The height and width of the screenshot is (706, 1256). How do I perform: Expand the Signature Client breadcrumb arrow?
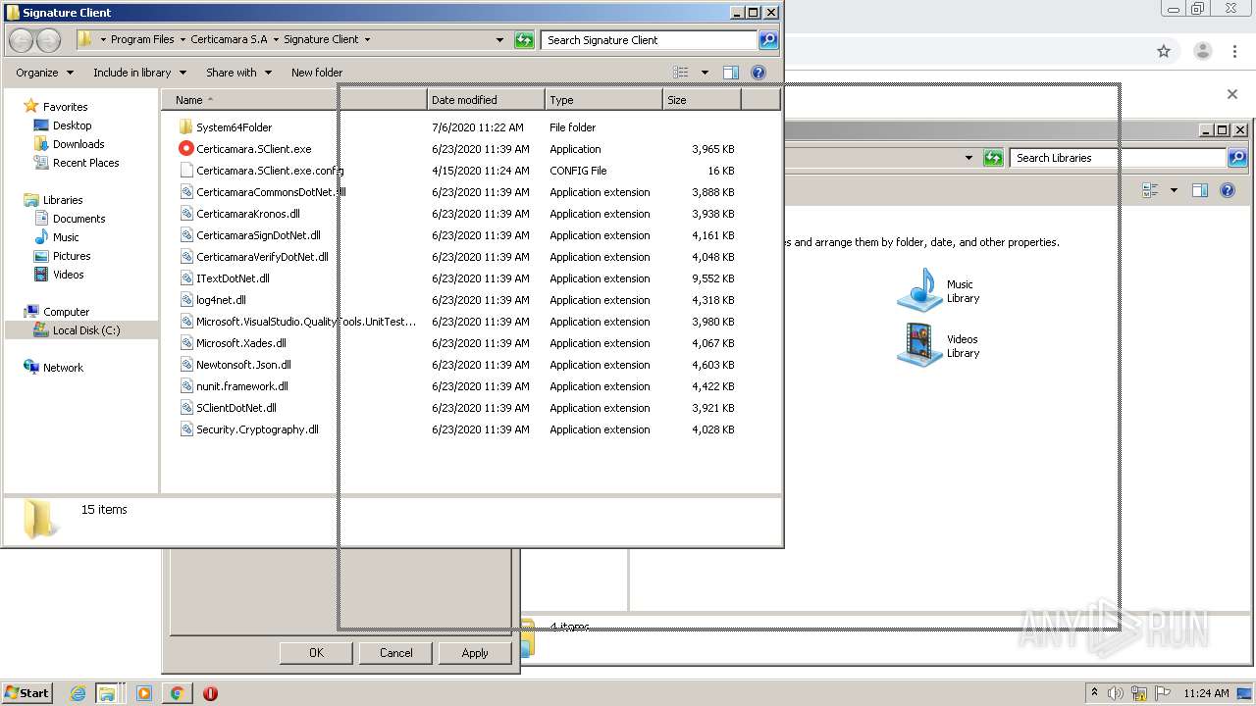(367, 40)
